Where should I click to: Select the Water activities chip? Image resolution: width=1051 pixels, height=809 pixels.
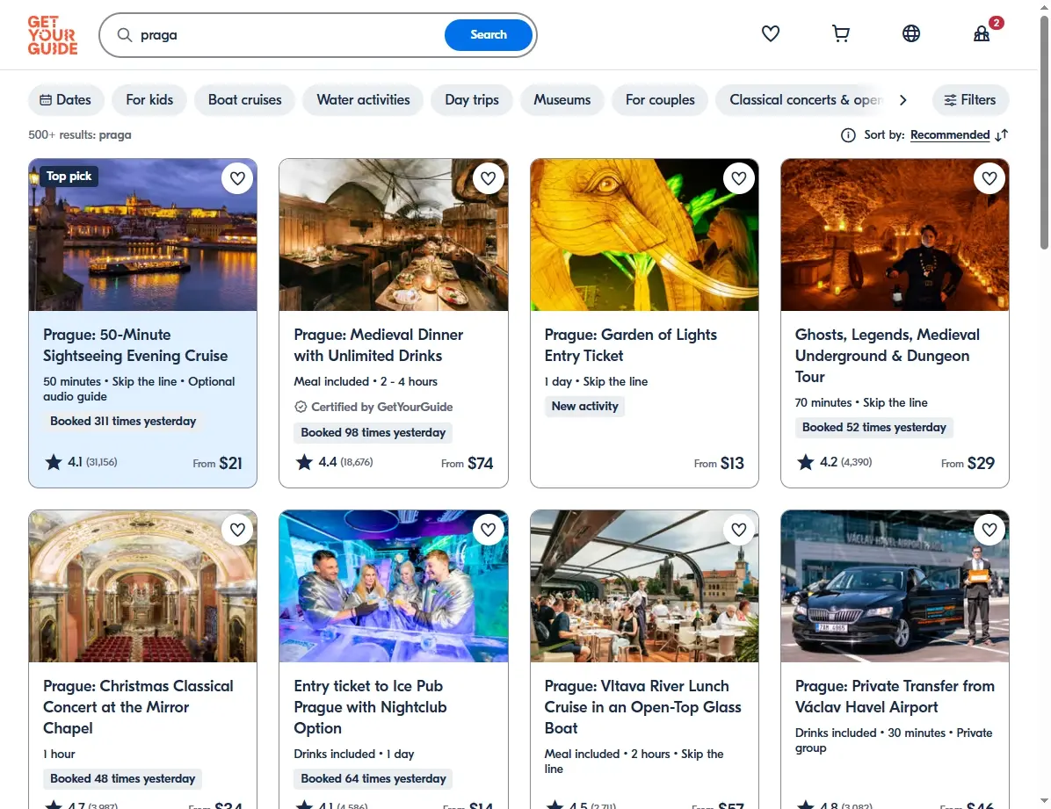tap(363, 100)
